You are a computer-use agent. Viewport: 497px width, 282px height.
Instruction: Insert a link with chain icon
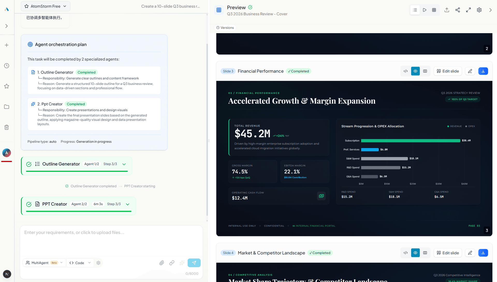[172, 263]
